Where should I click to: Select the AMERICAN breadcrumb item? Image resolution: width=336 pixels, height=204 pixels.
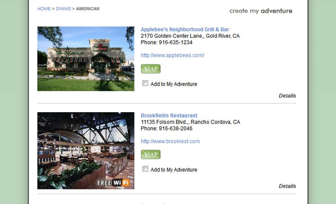(x=88, y=9)
